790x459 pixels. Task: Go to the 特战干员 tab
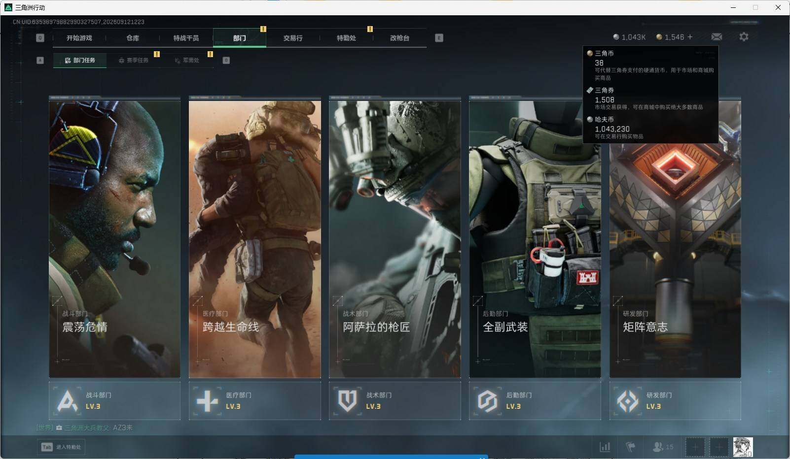[x=186, y=38]
